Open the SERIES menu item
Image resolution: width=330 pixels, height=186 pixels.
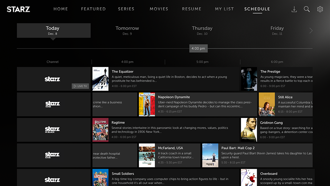click(126, 9)
